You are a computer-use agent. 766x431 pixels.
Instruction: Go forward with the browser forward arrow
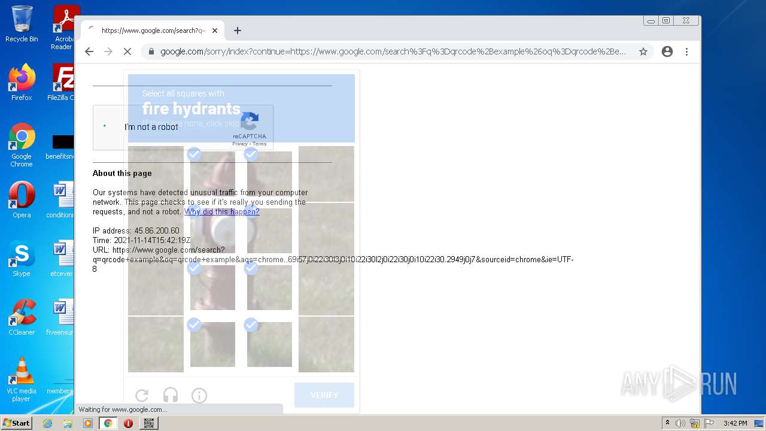click(x=108, y=51)
